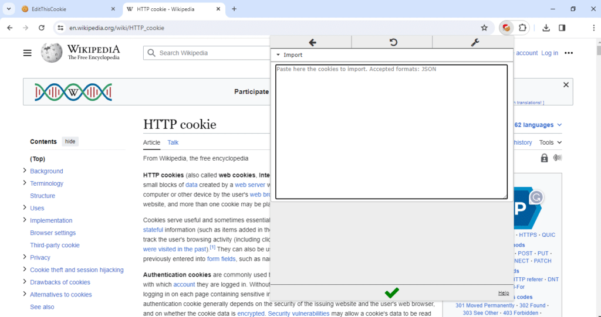Image resolution: width=601 pixels, height=317 pixels.
Task: Switch to the EditThisCookie browser tab
Action: click(68, 9)
